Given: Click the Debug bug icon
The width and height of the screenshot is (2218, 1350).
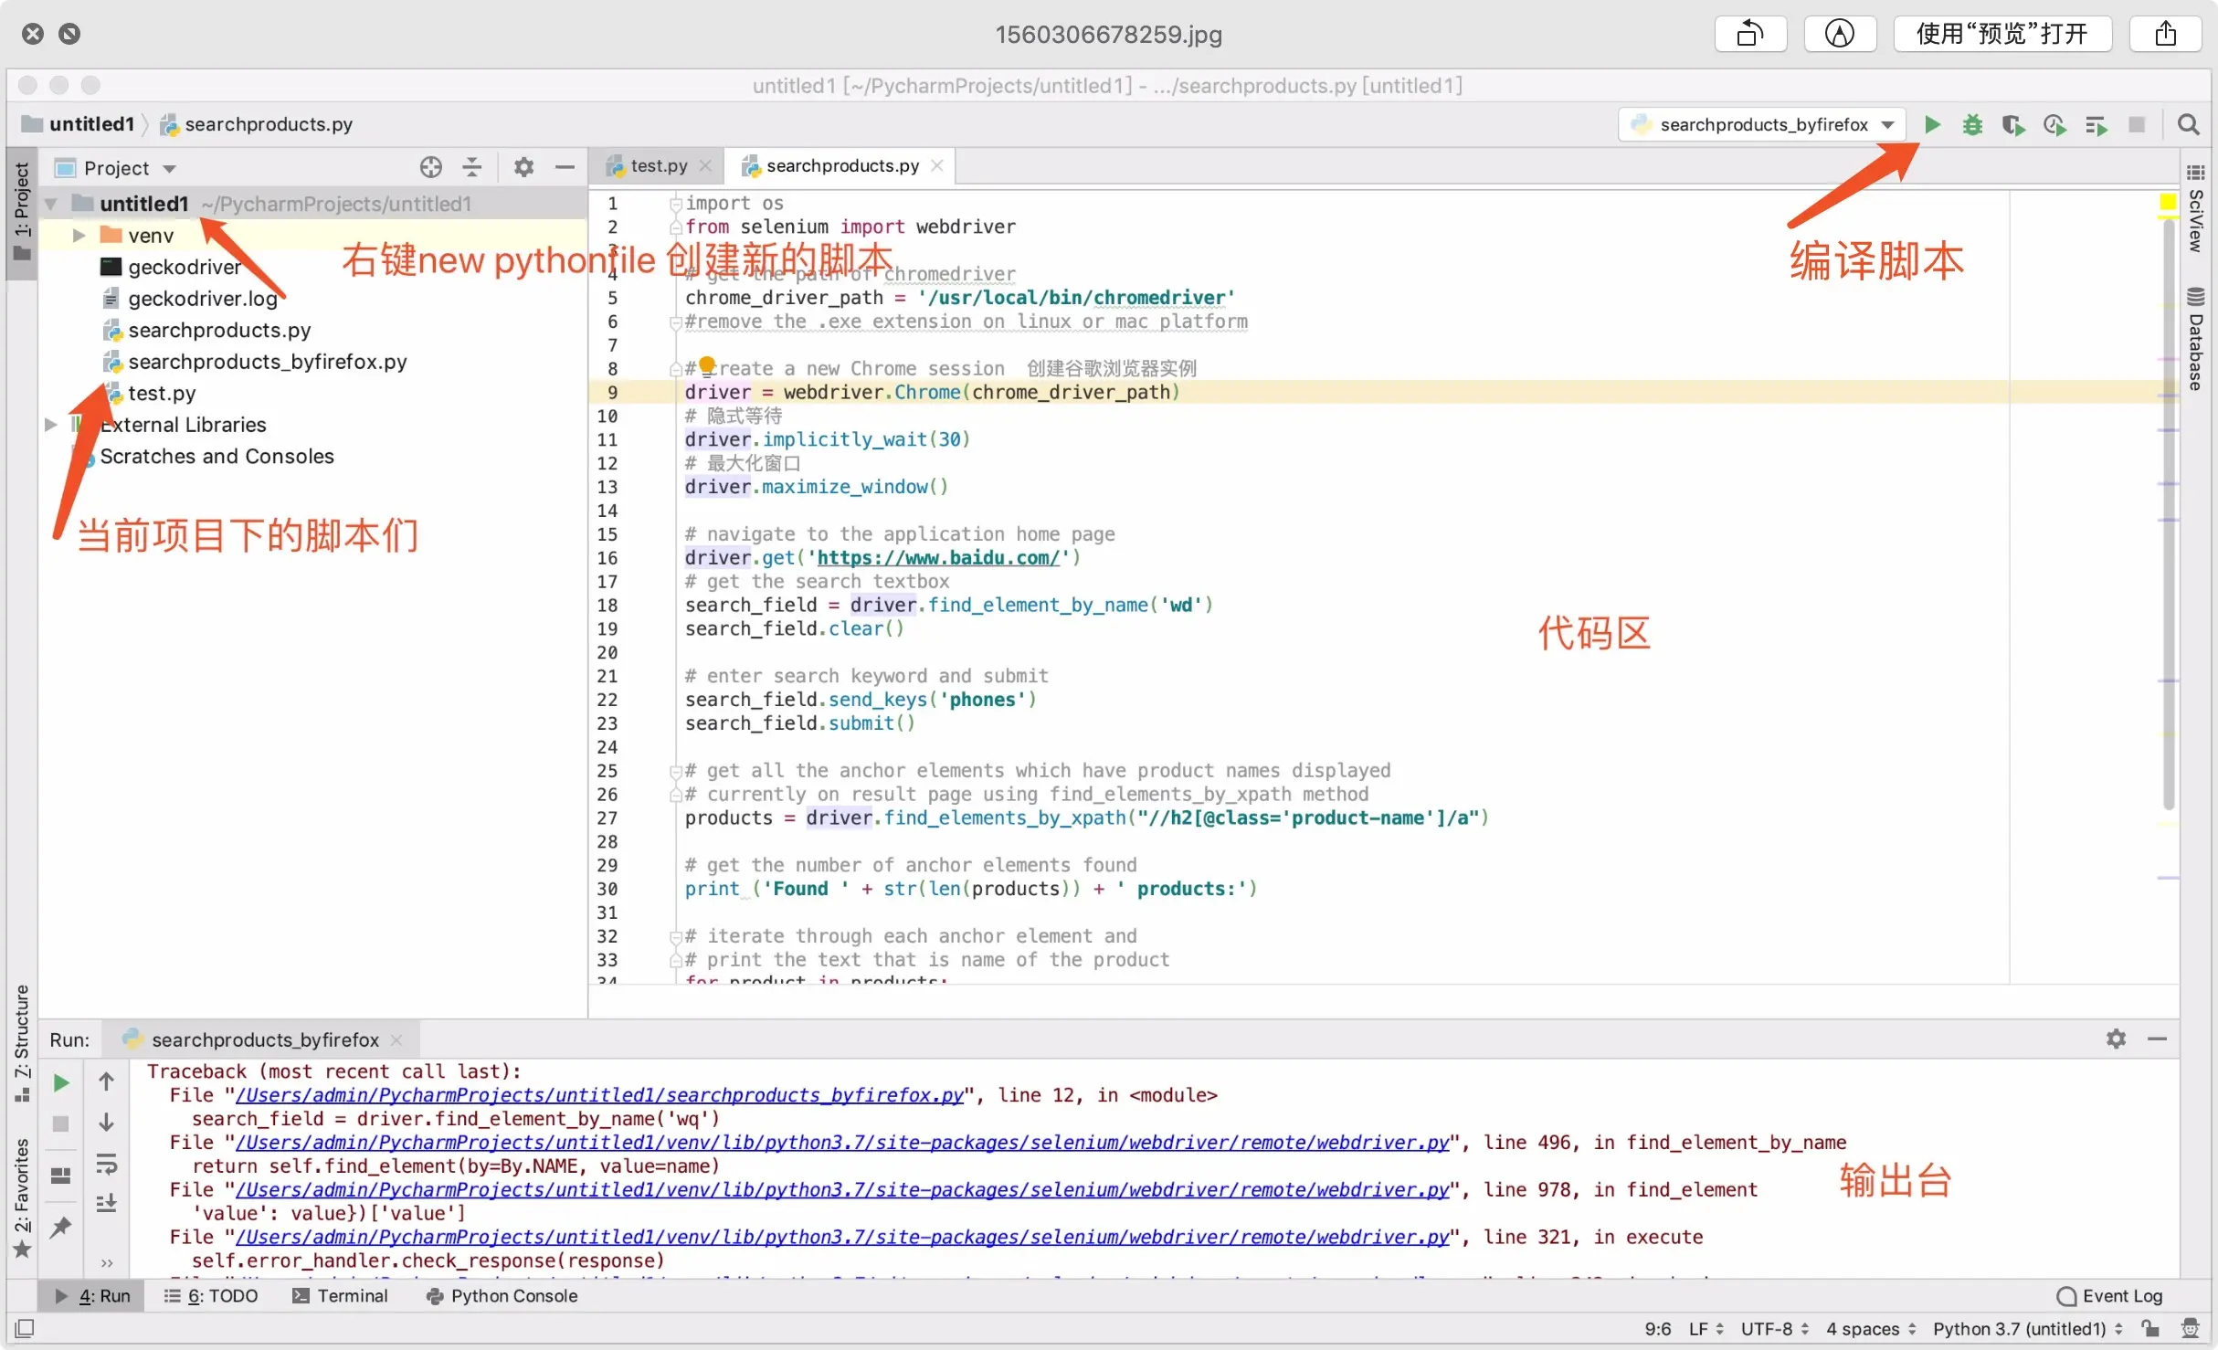Looking at the screenshot, I should [1972, 124].
